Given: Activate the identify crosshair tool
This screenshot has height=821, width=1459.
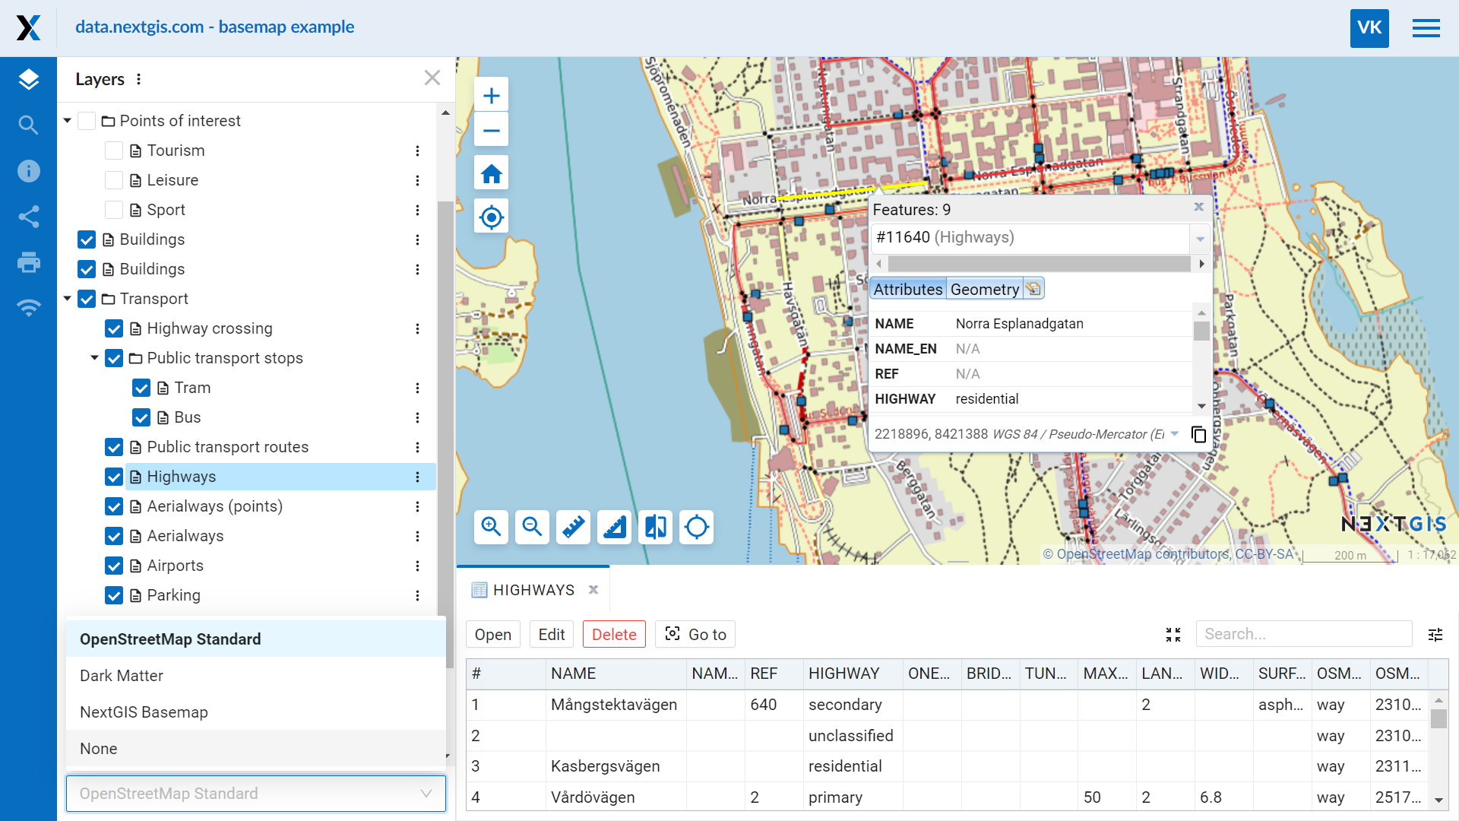Looking at the screenshot, I should coord(696,527).
